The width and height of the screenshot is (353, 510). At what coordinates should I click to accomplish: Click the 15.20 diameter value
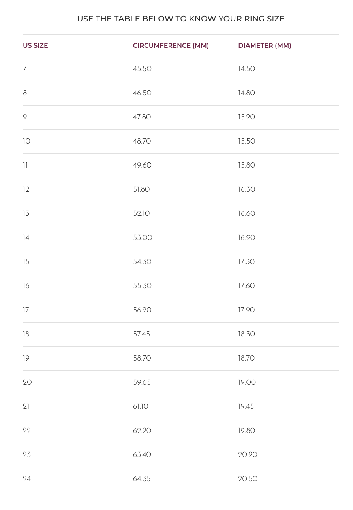(246, 117)
